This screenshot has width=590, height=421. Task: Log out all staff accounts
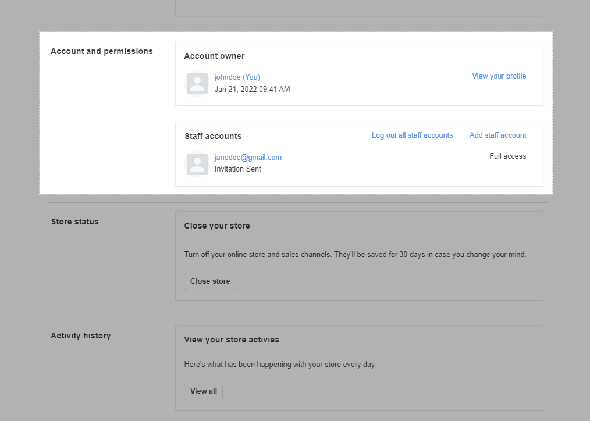(x=412, y=135)
